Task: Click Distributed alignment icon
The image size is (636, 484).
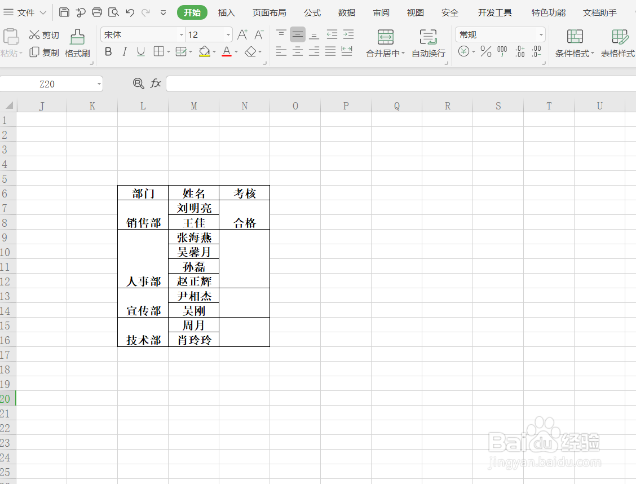Action: click(x=347, y=51)
